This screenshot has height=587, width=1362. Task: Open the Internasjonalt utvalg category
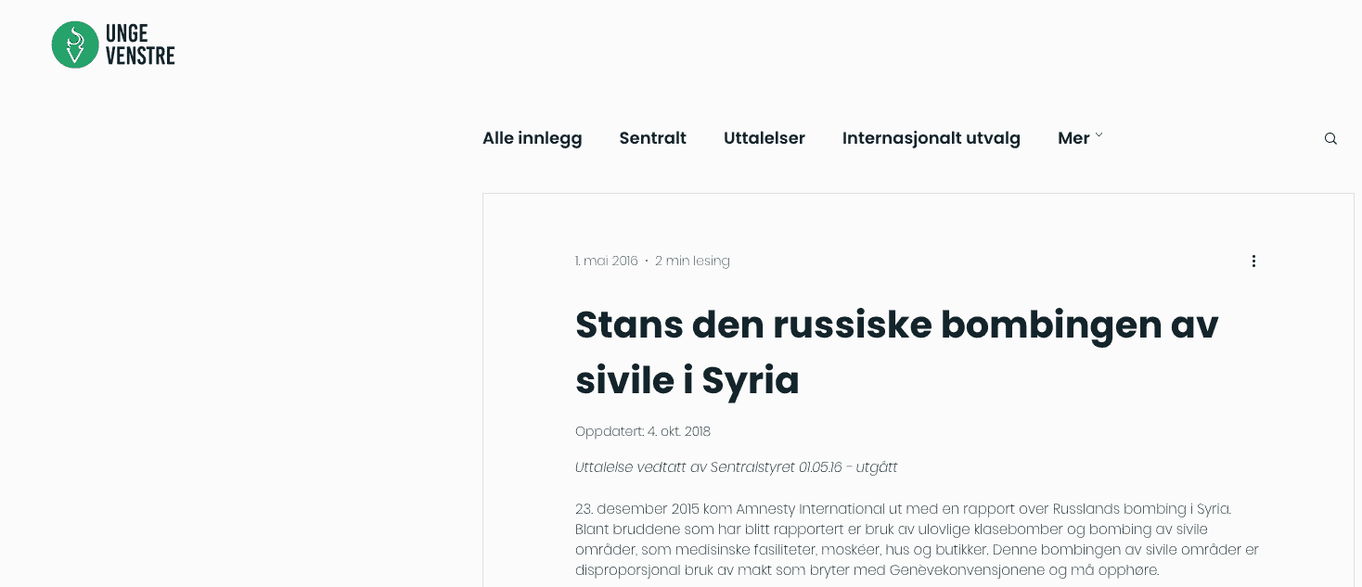(x=932, y=138)
